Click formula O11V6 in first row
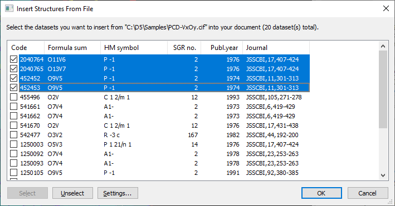 coord(56,59)
